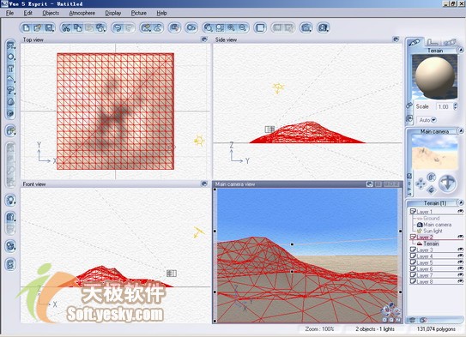This screenshot has width=466, height=337.
Task: Click the Cut scissors toolbar icon
Action: tap(66, 28)
